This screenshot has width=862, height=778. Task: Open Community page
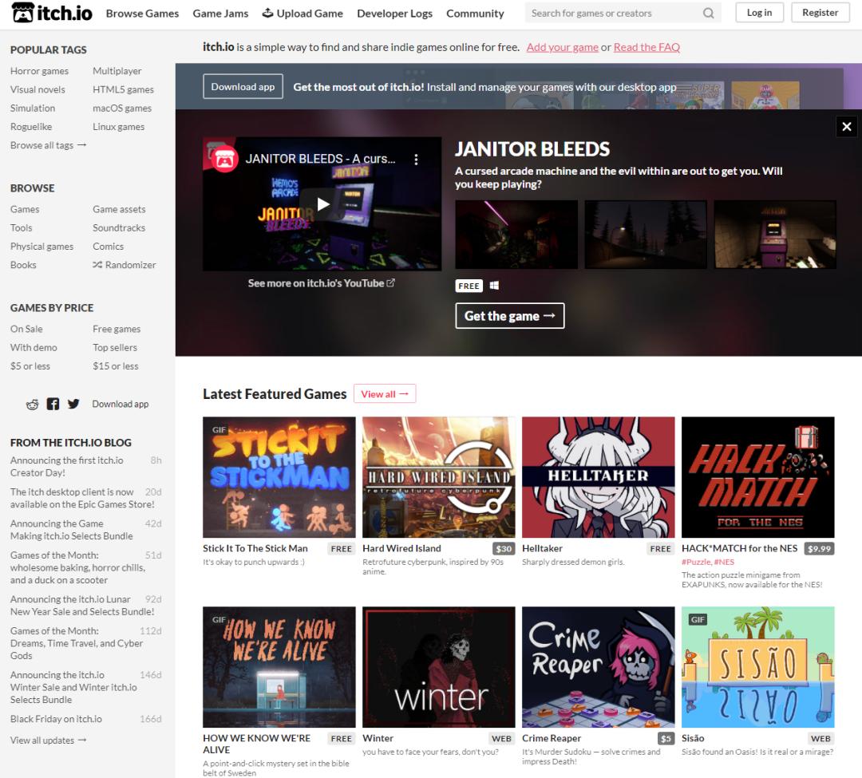[x=475, y=14]
